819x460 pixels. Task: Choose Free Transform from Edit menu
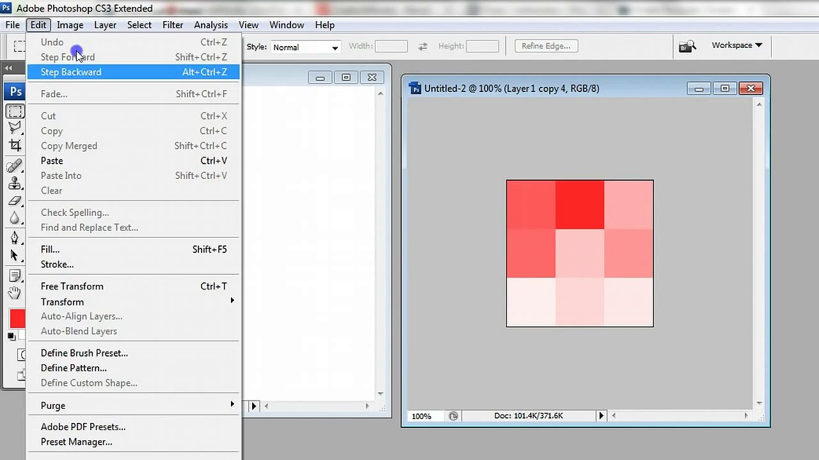coord(134,286)
